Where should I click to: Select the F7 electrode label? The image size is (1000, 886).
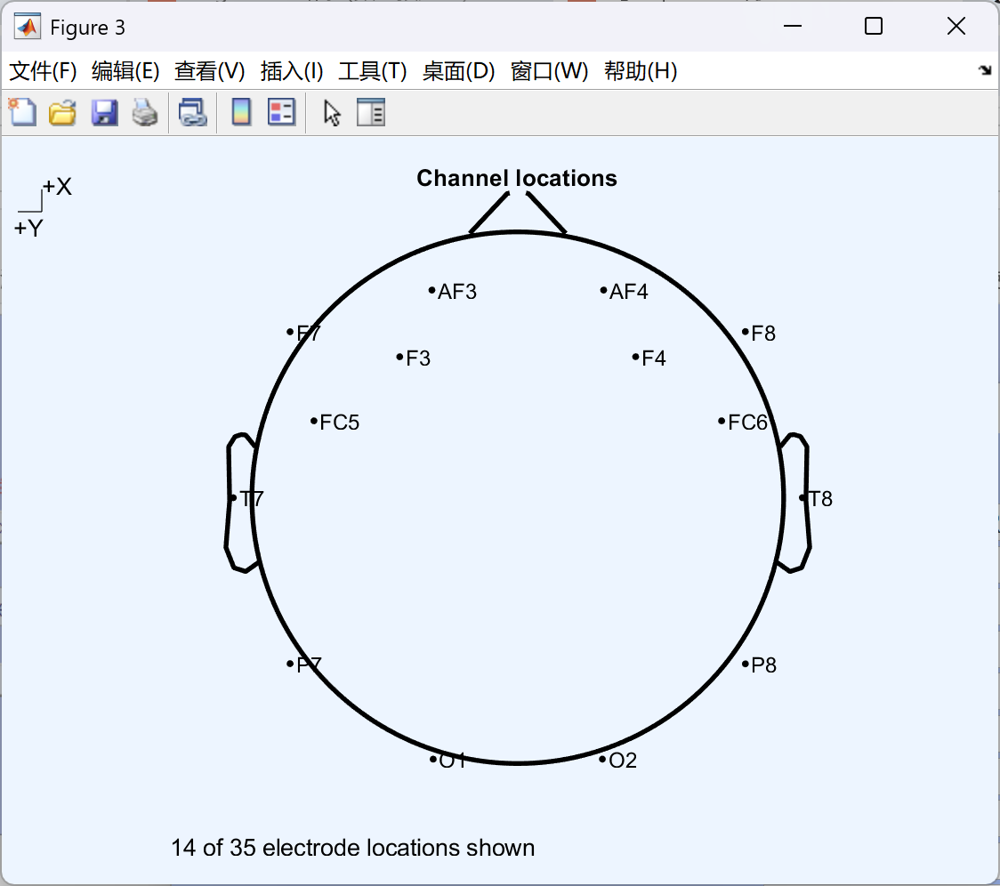pos(308,333)
